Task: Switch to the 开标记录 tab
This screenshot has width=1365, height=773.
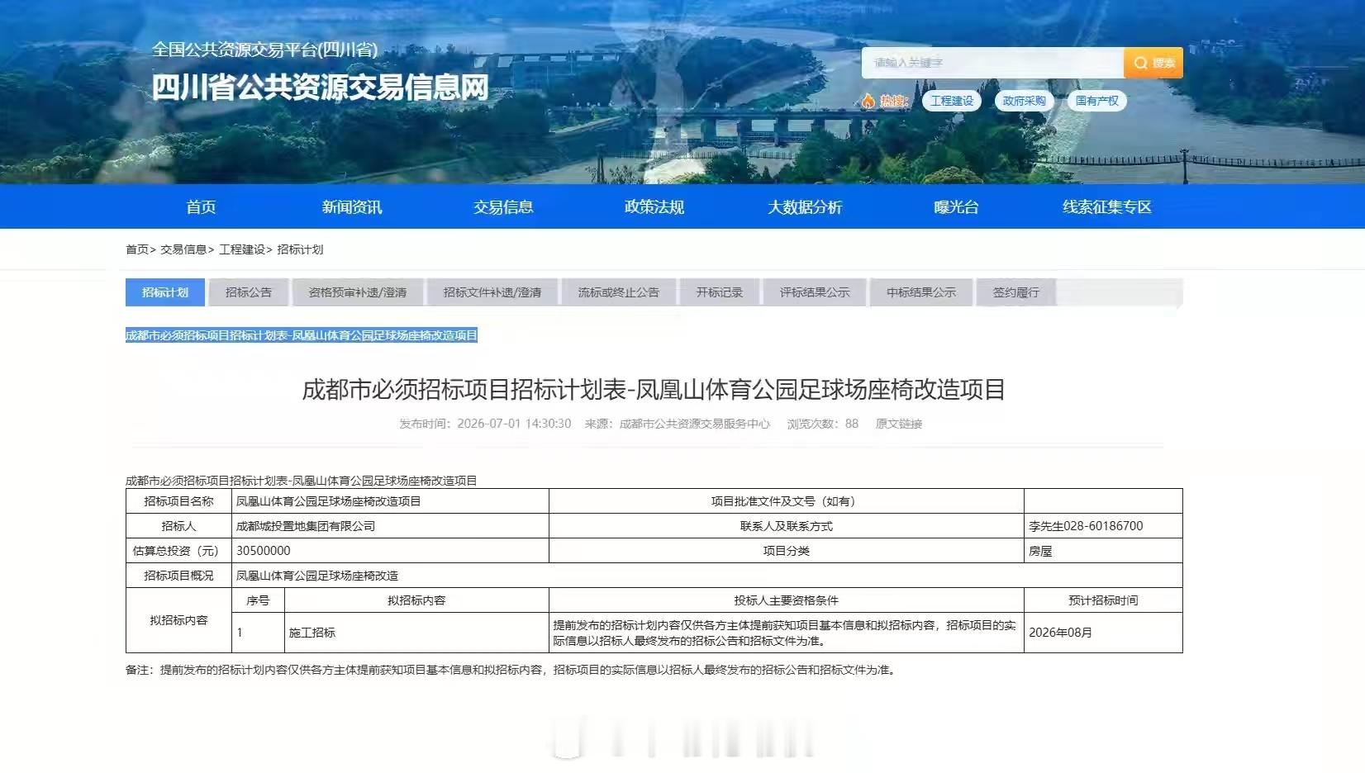Action: pos(720,292)
